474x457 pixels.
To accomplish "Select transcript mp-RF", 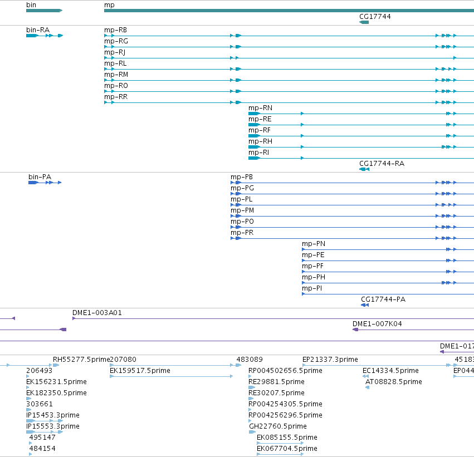I will coord(260,130).
